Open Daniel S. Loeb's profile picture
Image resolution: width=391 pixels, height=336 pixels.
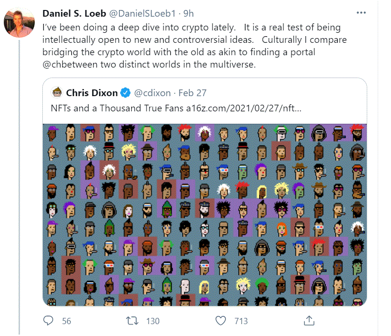click(x=20, y=22)
